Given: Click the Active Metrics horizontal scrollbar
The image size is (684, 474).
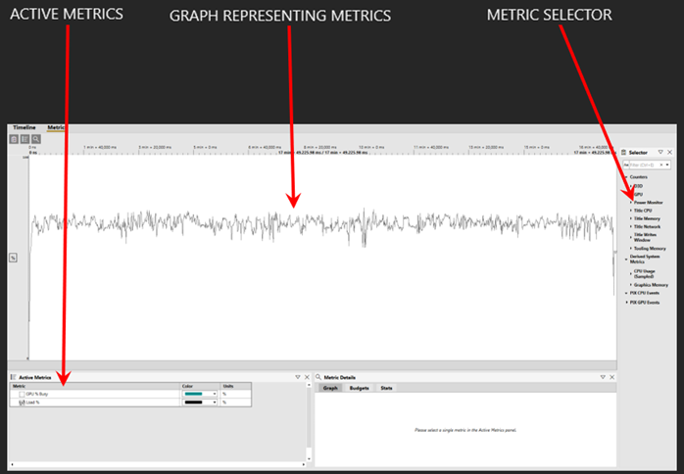Looking at the screenshot, I should [158, 465].
